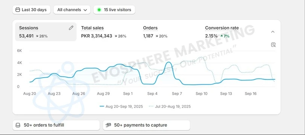Click the payment hand icon on payments to capture
This screenshot has height=135, width=305.
click(x=108, y=125)
